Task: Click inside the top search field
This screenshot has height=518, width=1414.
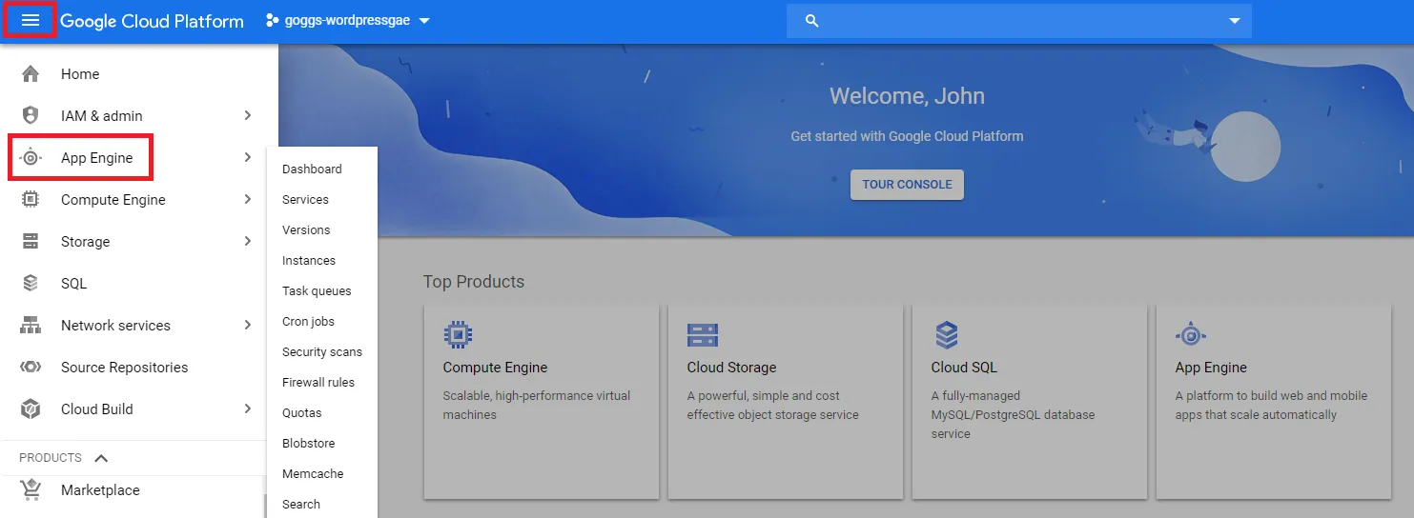Action: click(x=1020, y=21)
